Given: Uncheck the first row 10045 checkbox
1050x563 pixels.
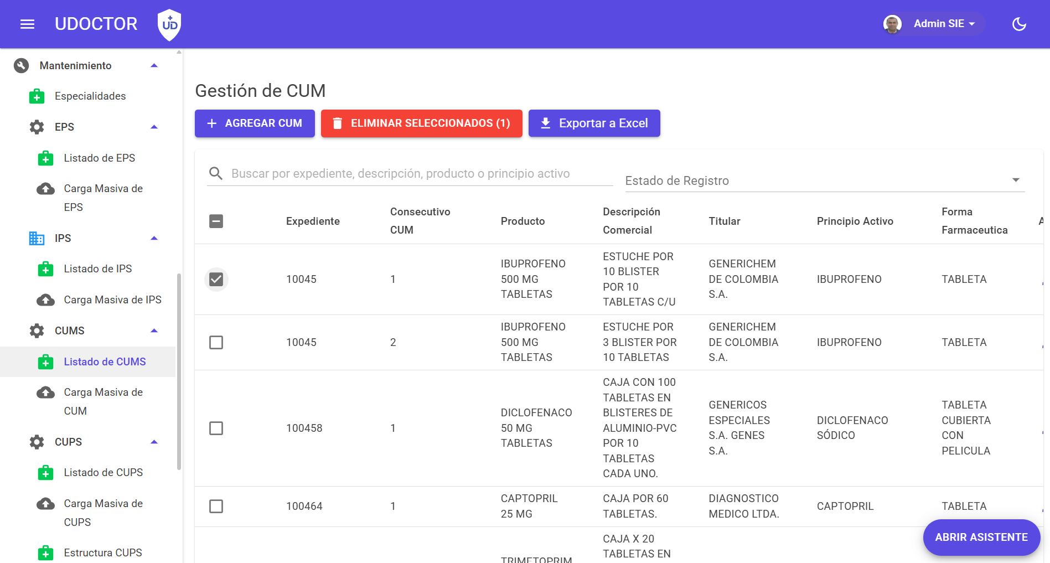Looking at the screenshot, I should point(216,279).
